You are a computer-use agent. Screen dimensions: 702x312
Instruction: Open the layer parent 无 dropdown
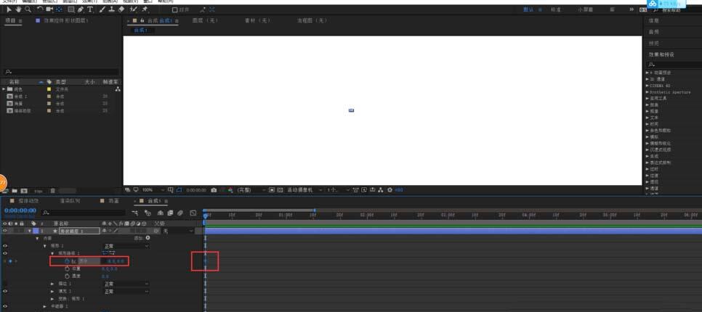click(x=178, y=231)
